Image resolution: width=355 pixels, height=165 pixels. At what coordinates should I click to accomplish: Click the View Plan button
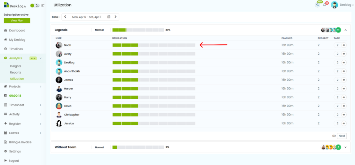tap(17, 20)
